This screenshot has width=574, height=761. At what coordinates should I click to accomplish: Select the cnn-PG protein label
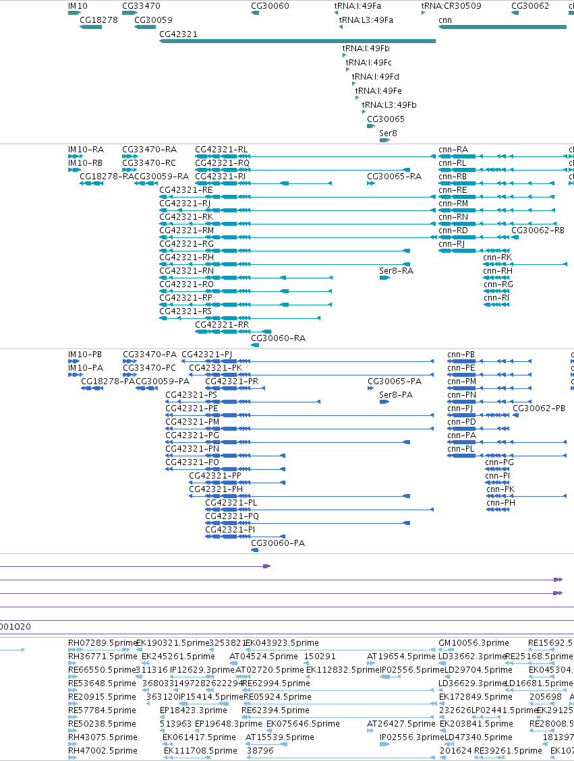click(x=499, y=462)
